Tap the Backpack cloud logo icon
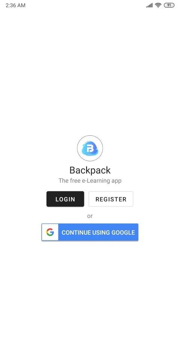180x361 pixels. coord(90,149)
